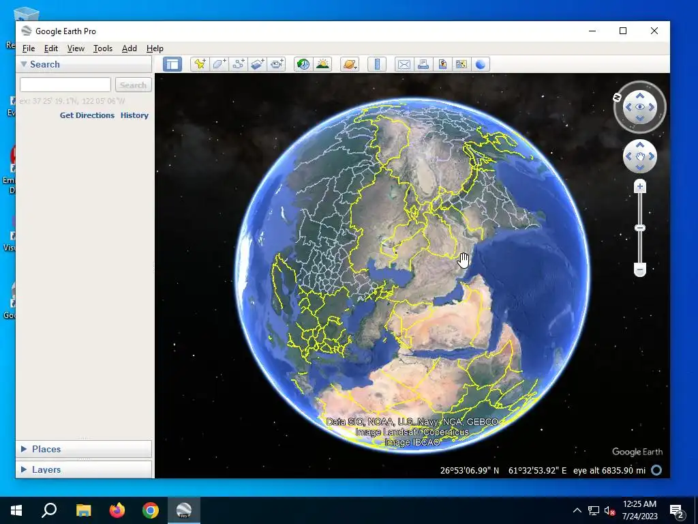Click the Search button
Viewport: 698px width, 524px height.
click(x=133, y=85)
